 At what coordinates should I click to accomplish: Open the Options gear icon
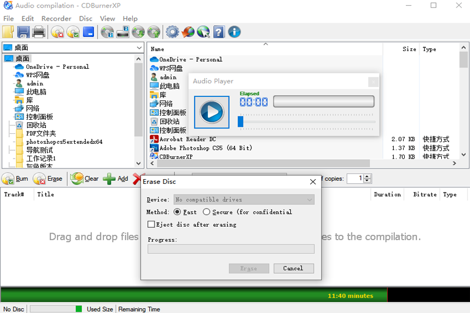click(172, 32)
